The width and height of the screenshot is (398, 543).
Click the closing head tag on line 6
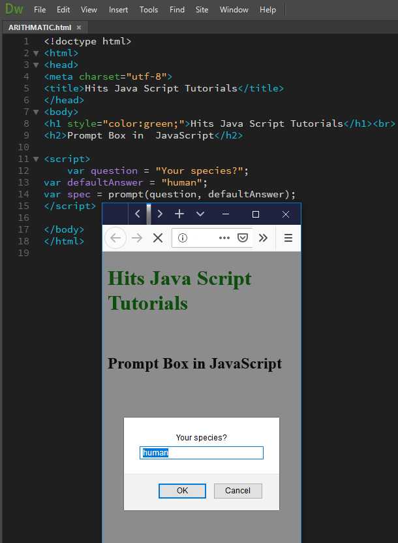(64, 101)
